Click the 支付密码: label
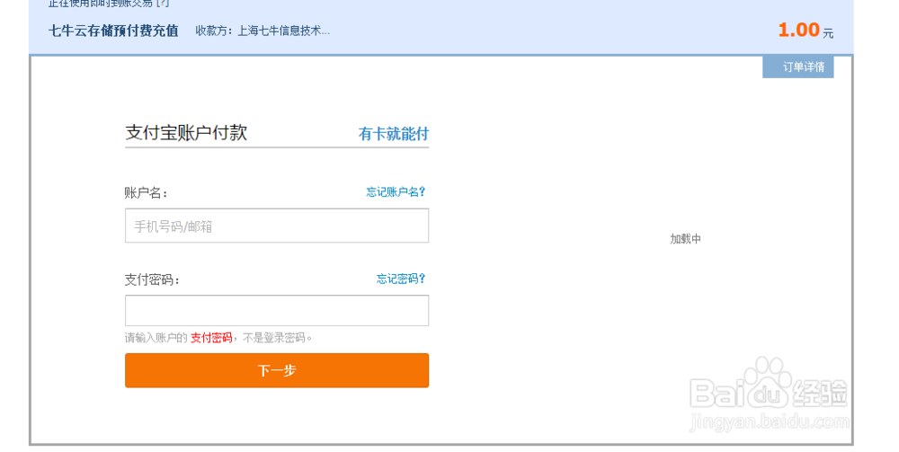 (152, 280)
